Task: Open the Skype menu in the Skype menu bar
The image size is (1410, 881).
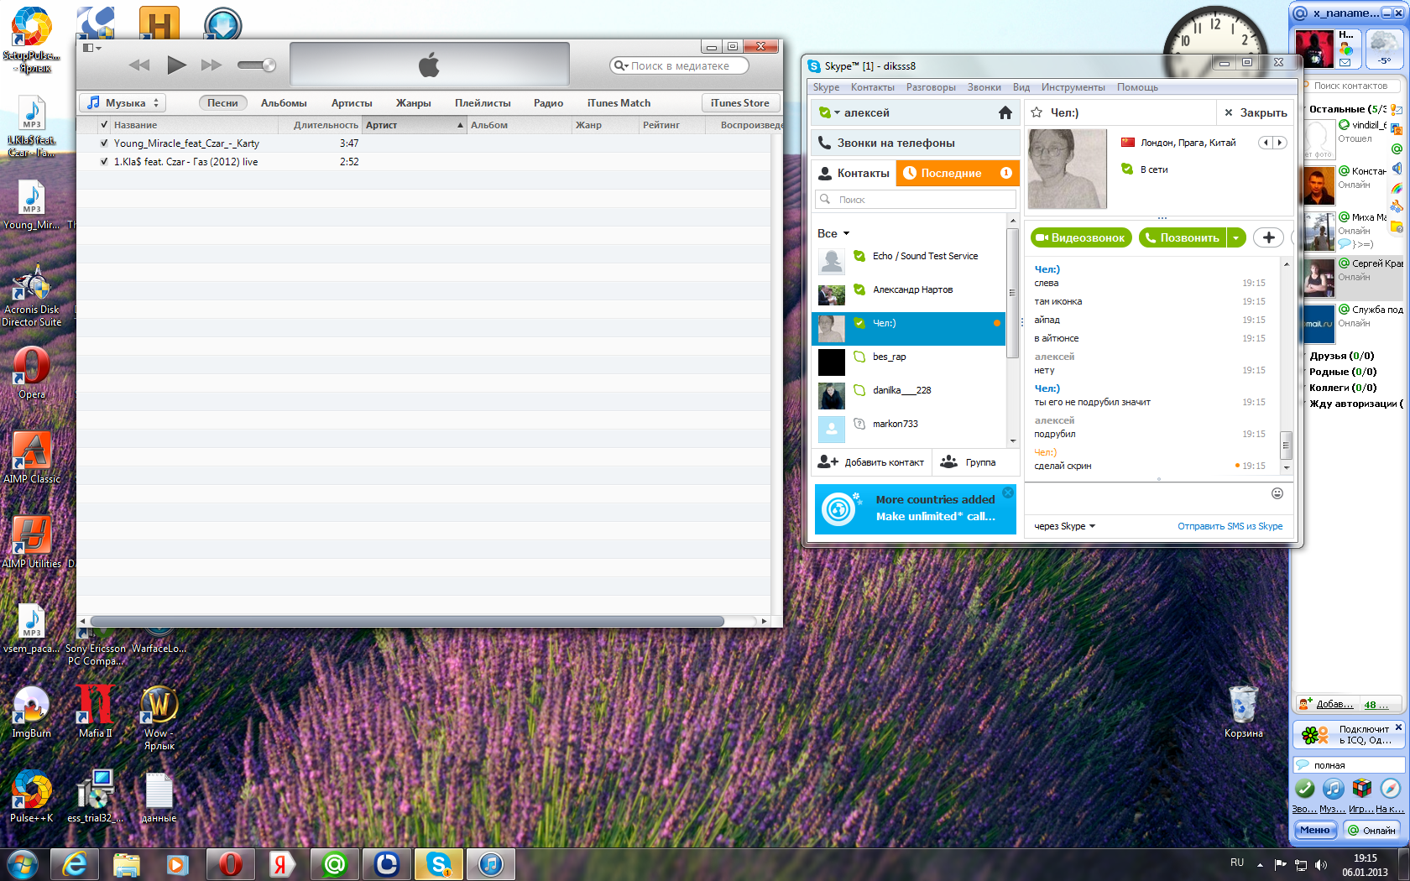Action: 826,87
